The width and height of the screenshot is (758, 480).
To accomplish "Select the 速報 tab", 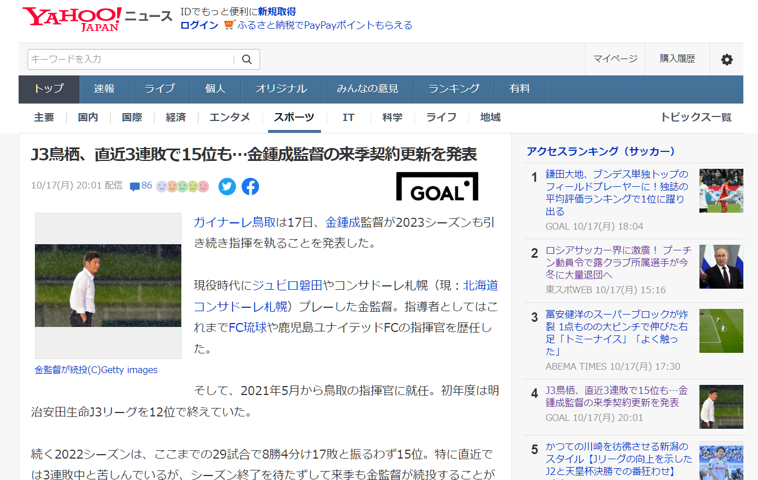I will point(105,89).
